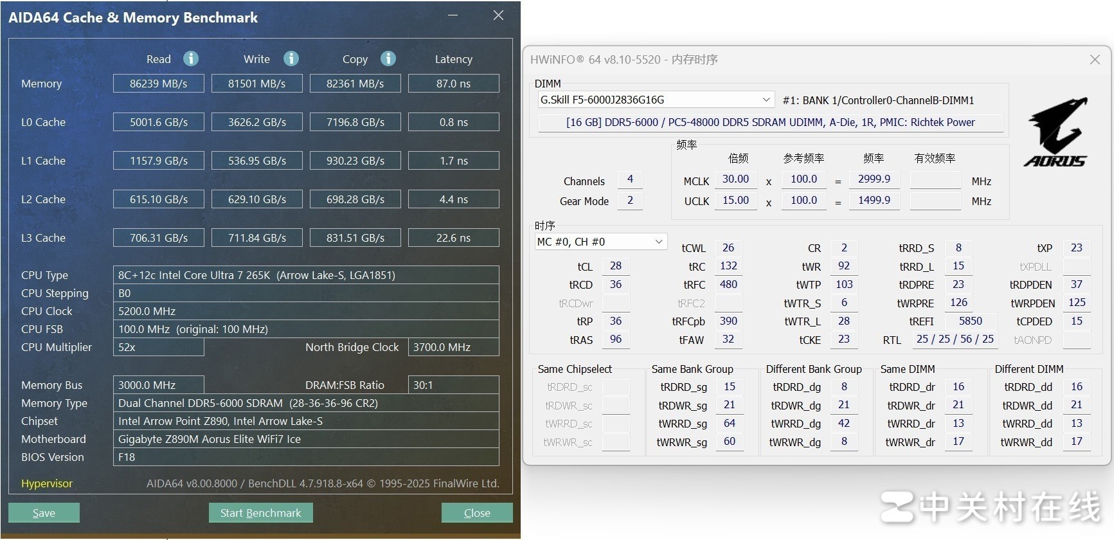The width and height of the screenshot is (1114, 540).
Task: Click the Hypervisor label
Action: pos(47,483)
